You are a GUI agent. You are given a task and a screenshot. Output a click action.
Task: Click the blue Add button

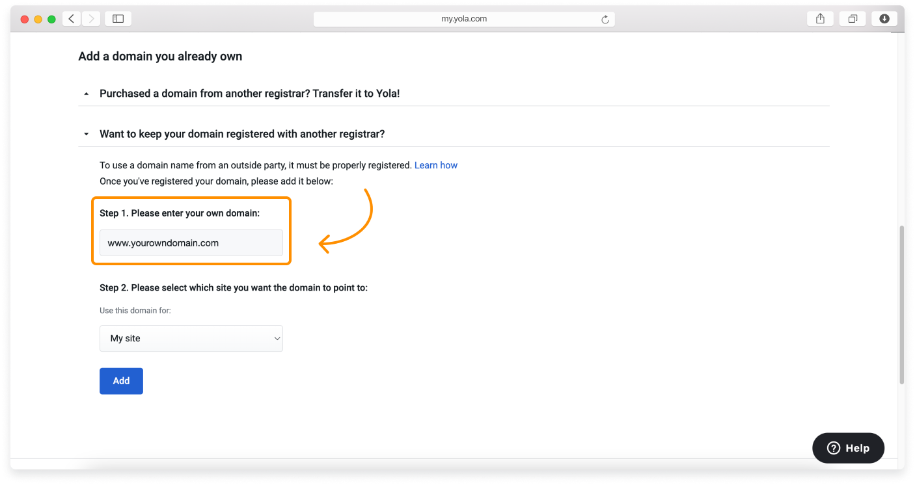click(x=121, y=381)
